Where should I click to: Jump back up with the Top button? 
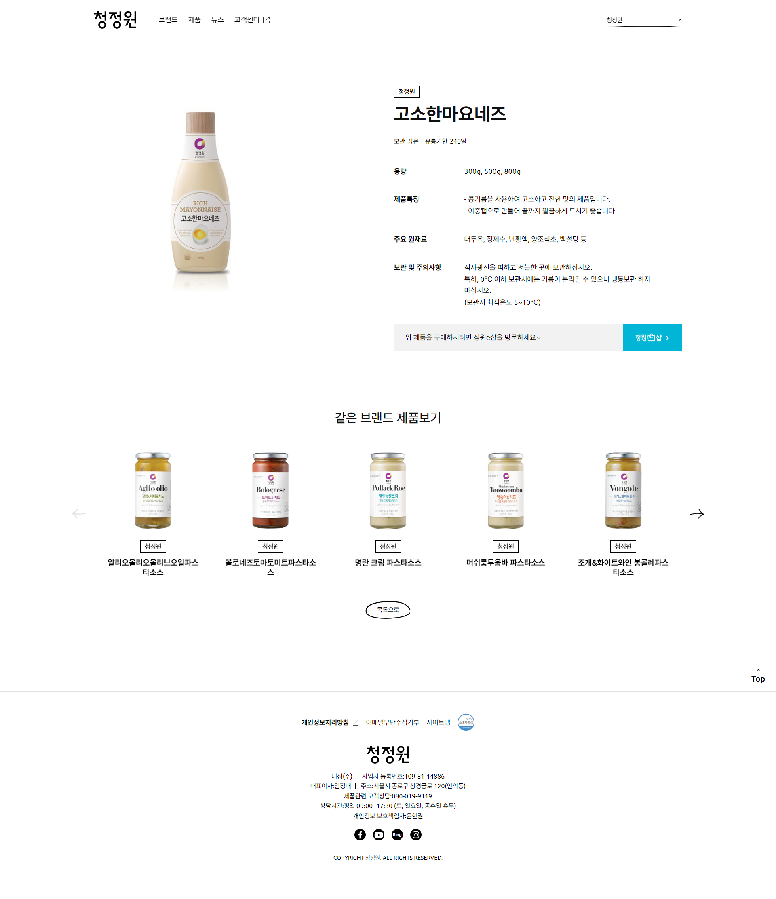pyautogui.click(x=758, y=675)
